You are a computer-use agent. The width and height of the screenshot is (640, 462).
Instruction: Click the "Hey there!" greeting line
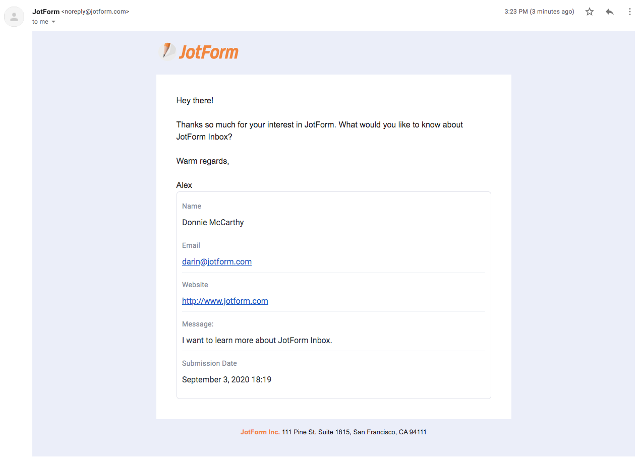point(195,100)
